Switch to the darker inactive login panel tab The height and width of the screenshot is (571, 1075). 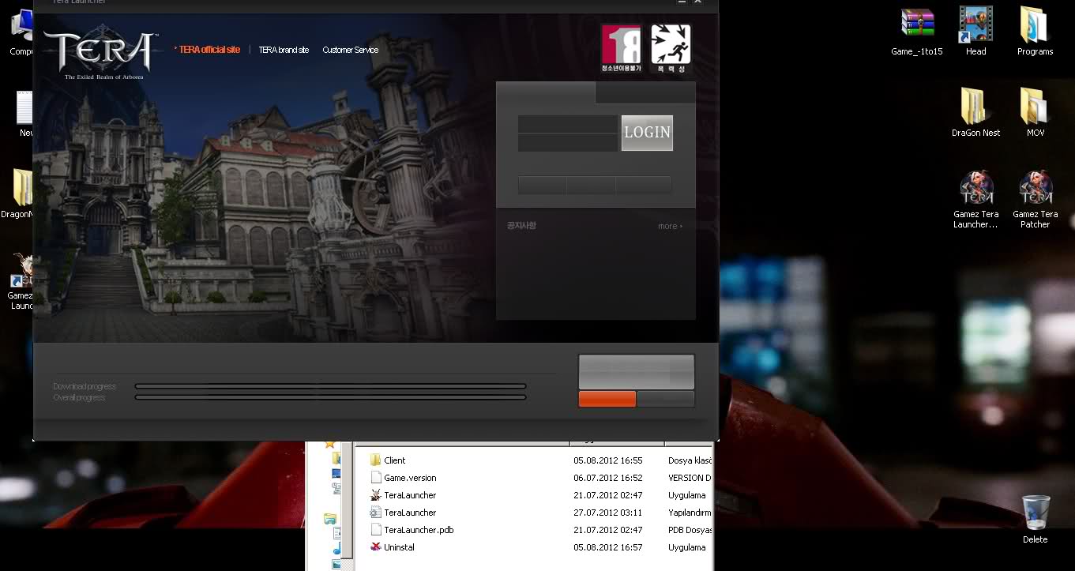pos(645,93)
